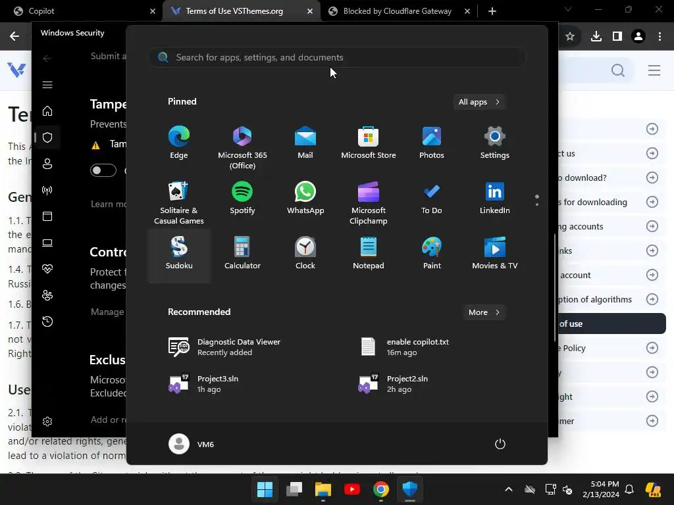Open Settings from pinned apps
The image size is (674, 505).
click(x=495, y=143)
